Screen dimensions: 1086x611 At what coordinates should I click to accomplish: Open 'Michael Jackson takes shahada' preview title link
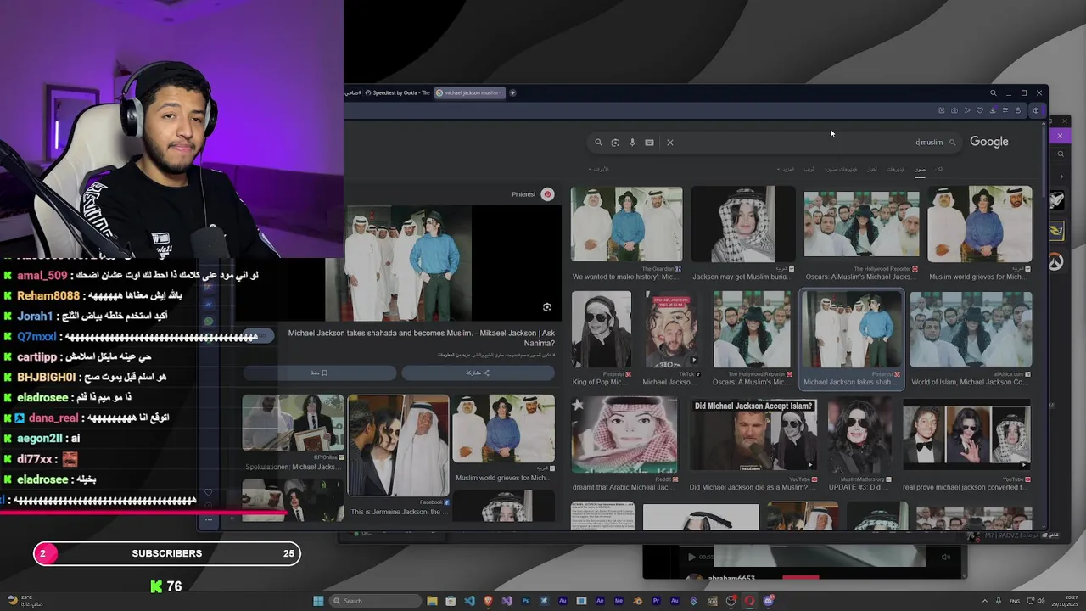pyautogui.click(x=422, y=338)
